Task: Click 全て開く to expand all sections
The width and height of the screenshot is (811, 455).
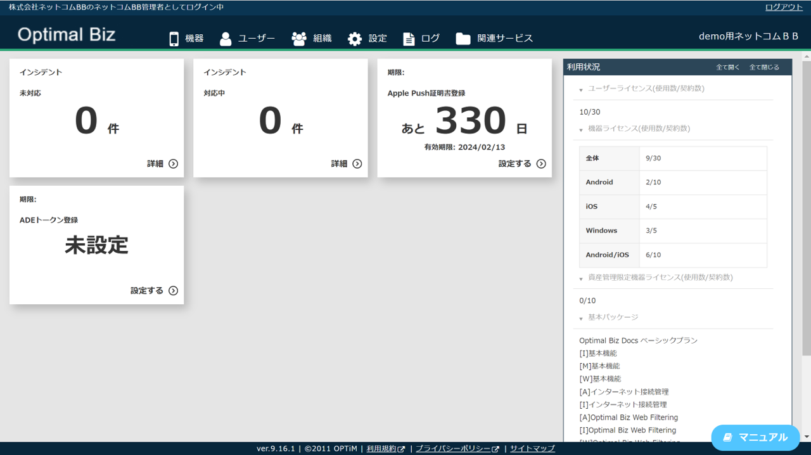Action: pyautogui.click(x=727, y=67)
